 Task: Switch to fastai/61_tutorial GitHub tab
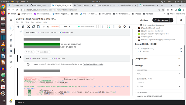point(40,5)
